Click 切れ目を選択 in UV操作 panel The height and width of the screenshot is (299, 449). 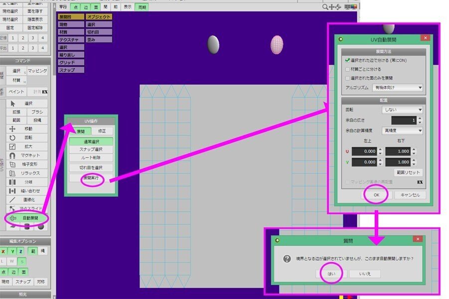[x=91, y=168]
